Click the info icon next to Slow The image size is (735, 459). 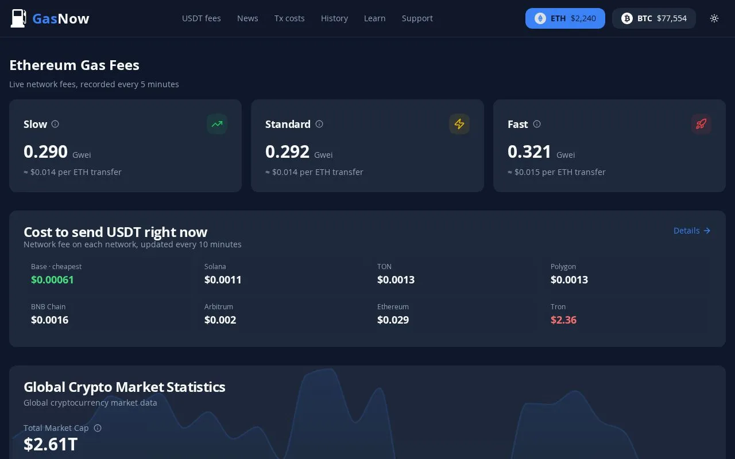pyautogui.click(x=55, y=124)
